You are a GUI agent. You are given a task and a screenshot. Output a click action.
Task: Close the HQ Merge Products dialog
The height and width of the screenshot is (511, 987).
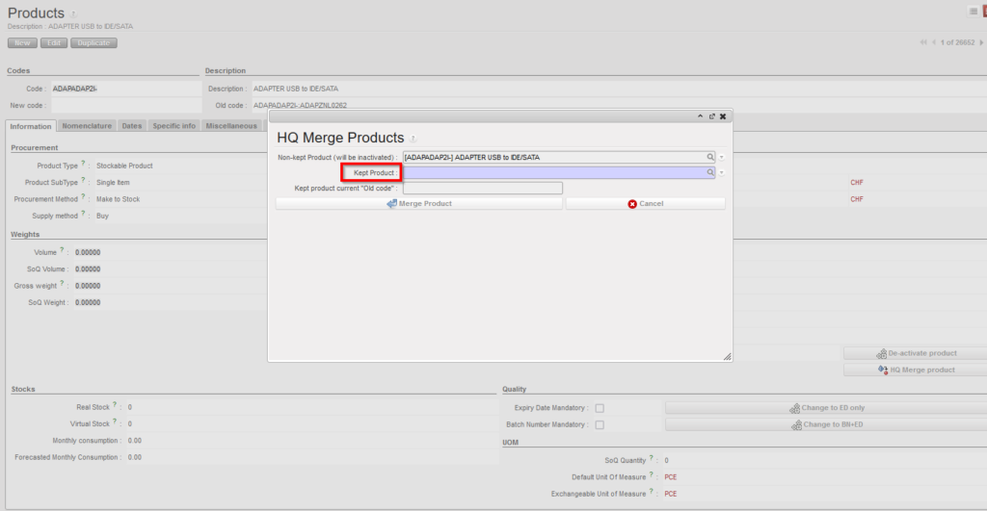723,116
